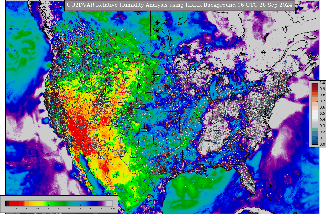Pick the red band of the humidity colorbar
This screenshot has height=214, width=326.
tap(16, 203)
